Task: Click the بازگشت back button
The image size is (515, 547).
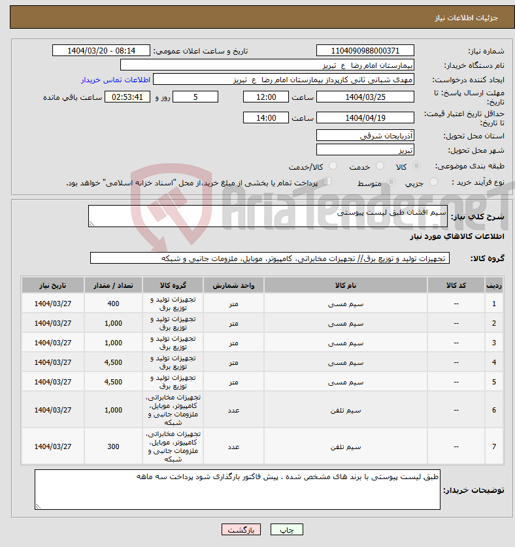Action: coord(241,529)
